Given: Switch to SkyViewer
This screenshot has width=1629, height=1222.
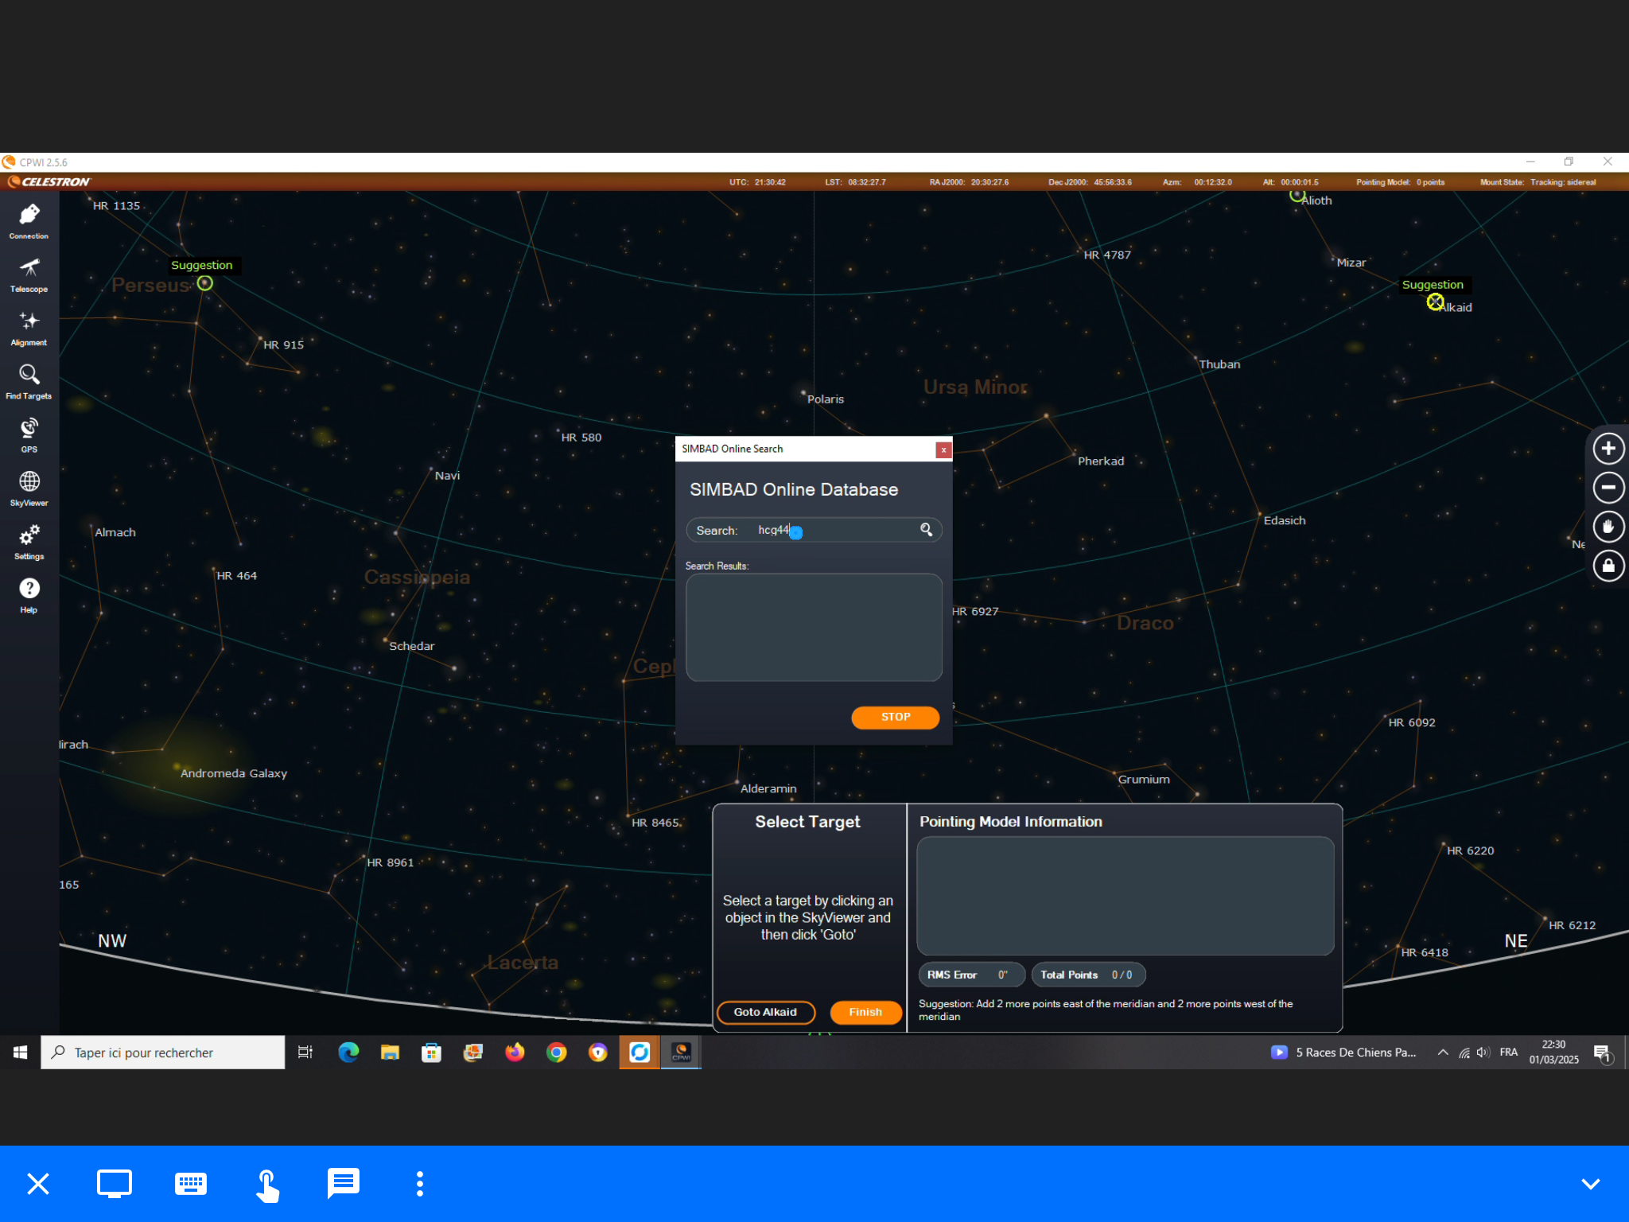Looking at the screenshot, I should [29, 488].
